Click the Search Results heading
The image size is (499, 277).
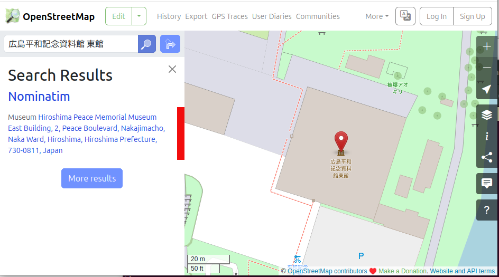tap(60, 75)
